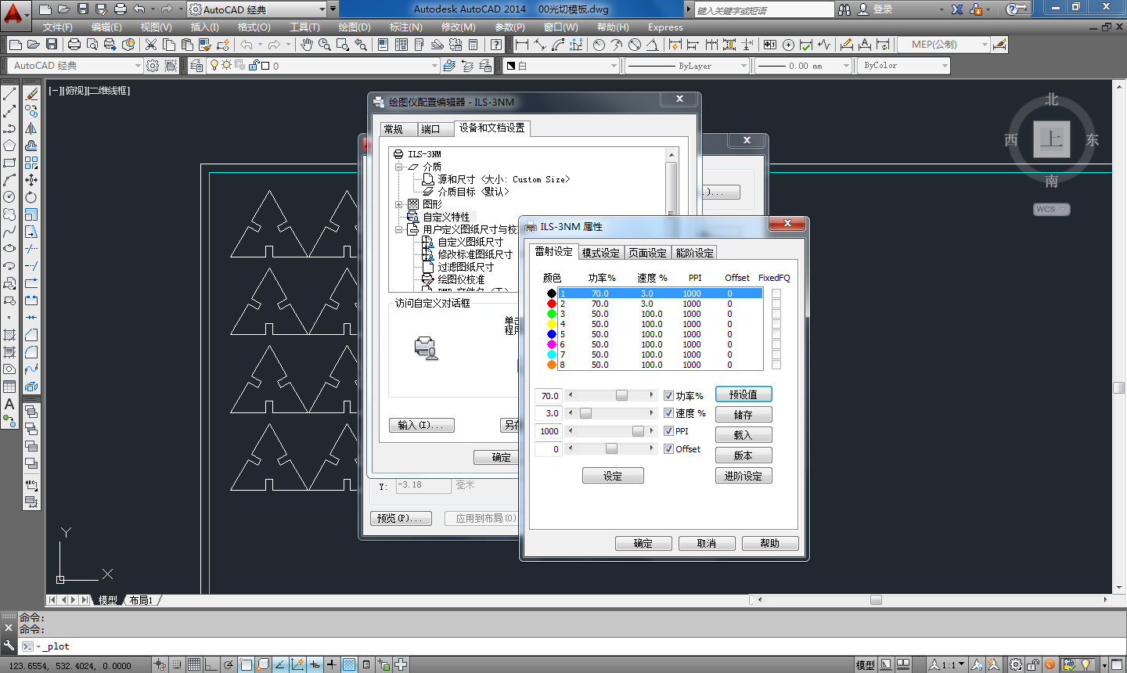Switch to the 页面设定 tab

pos(647,253)
